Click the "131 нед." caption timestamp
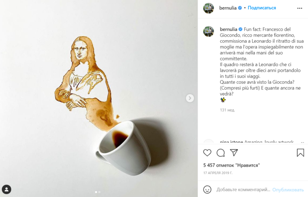Image resolution: width=308 pixels, height=197 pixels. (x=227, y=110)
